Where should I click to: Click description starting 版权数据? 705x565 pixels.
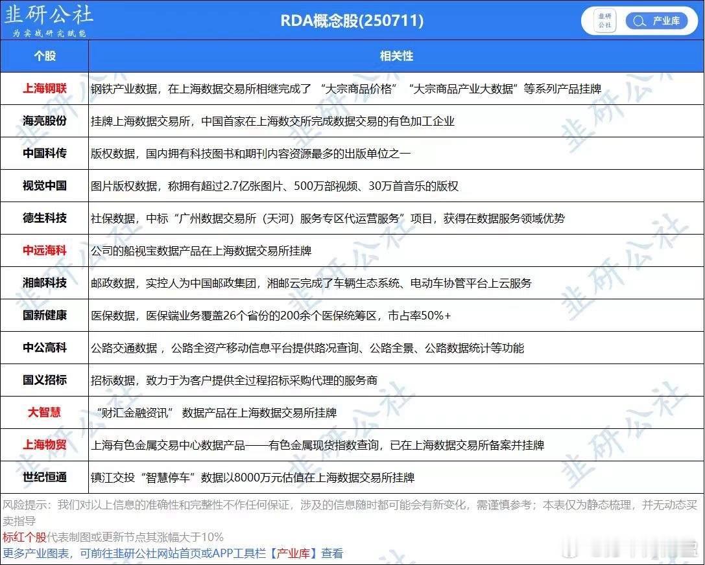point(251,153)
